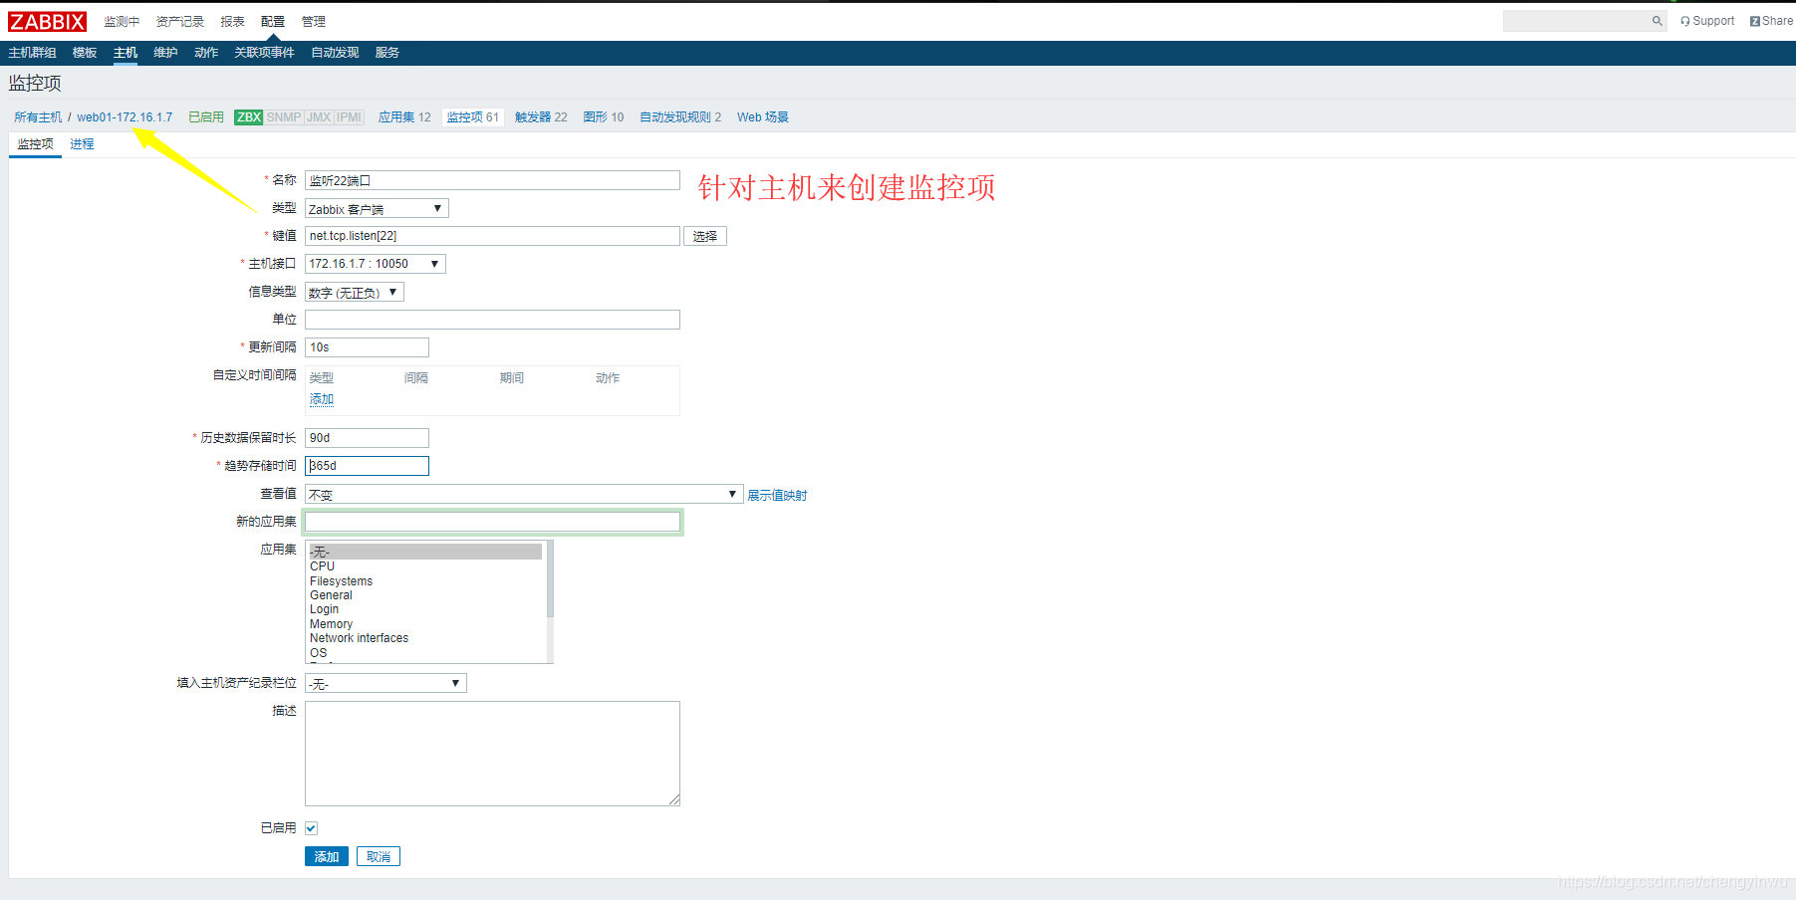Open the 展示值映射 link

point(777,495)
